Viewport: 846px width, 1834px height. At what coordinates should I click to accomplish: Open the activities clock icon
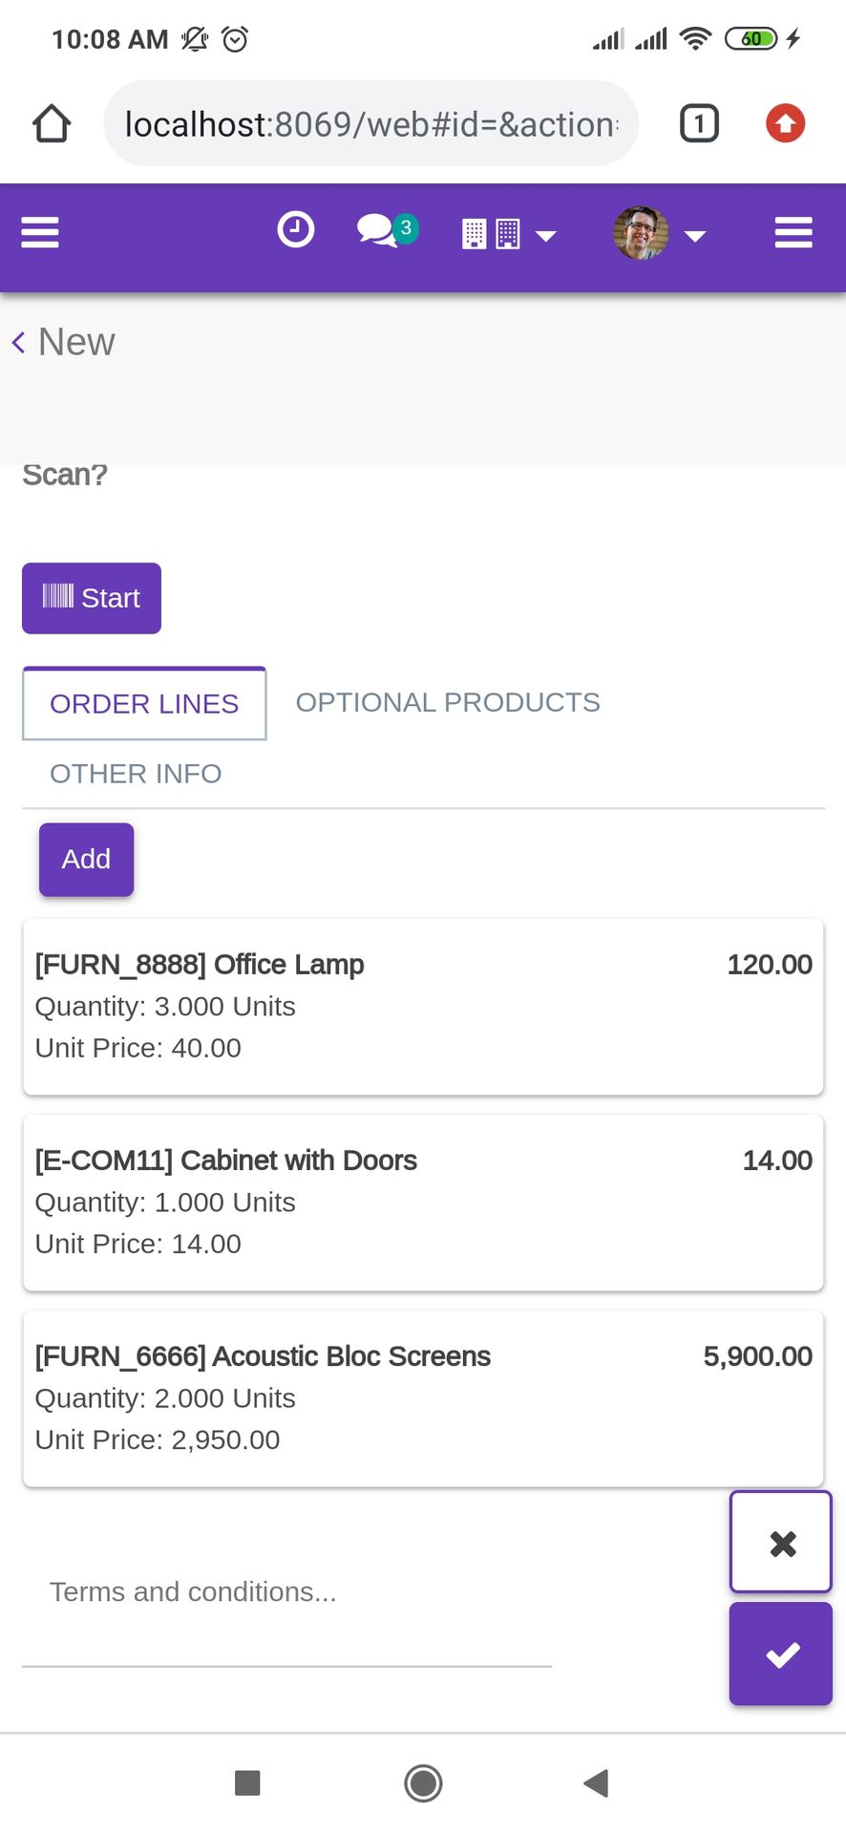pos(295,230)
